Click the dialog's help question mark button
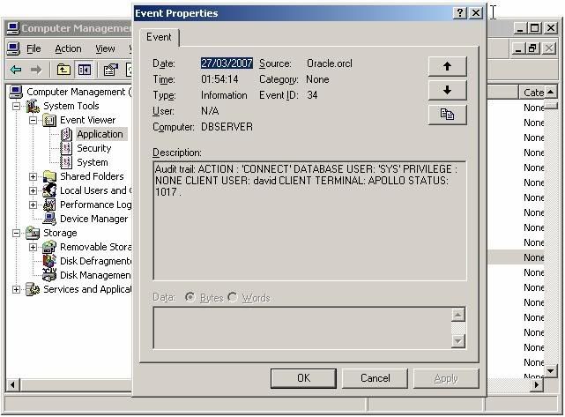Image resolution: width=565 pixels, height=417 pixels. 460,13
